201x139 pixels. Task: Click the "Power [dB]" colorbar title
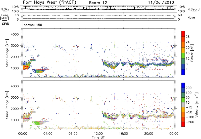pyautogui.click(x=192, y=53)
